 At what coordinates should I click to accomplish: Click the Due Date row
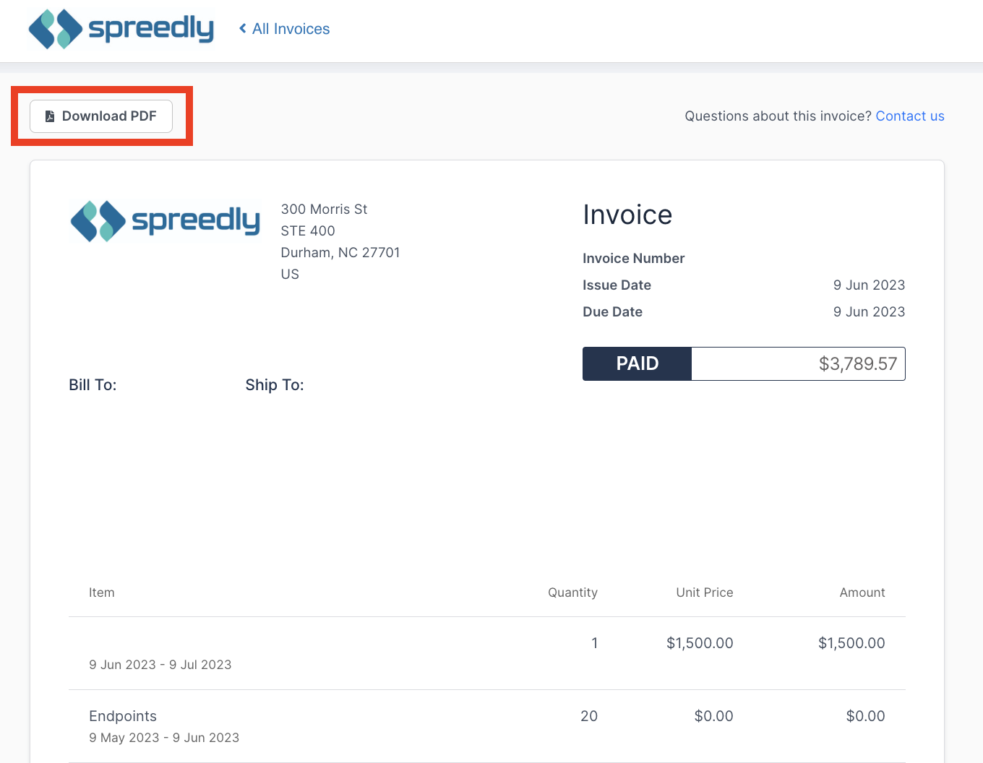(x=744, y=311)
